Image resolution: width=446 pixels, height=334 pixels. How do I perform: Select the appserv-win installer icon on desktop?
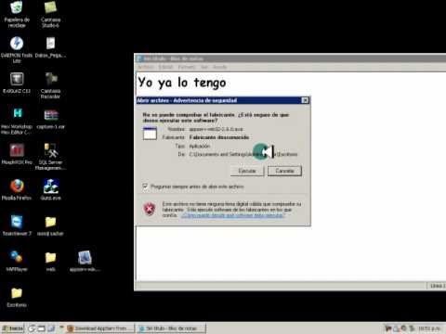point(85,261)
